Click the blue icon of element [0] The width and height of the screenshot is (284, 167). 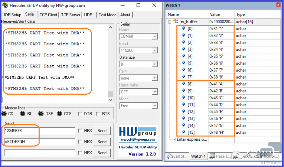[184, 28]
